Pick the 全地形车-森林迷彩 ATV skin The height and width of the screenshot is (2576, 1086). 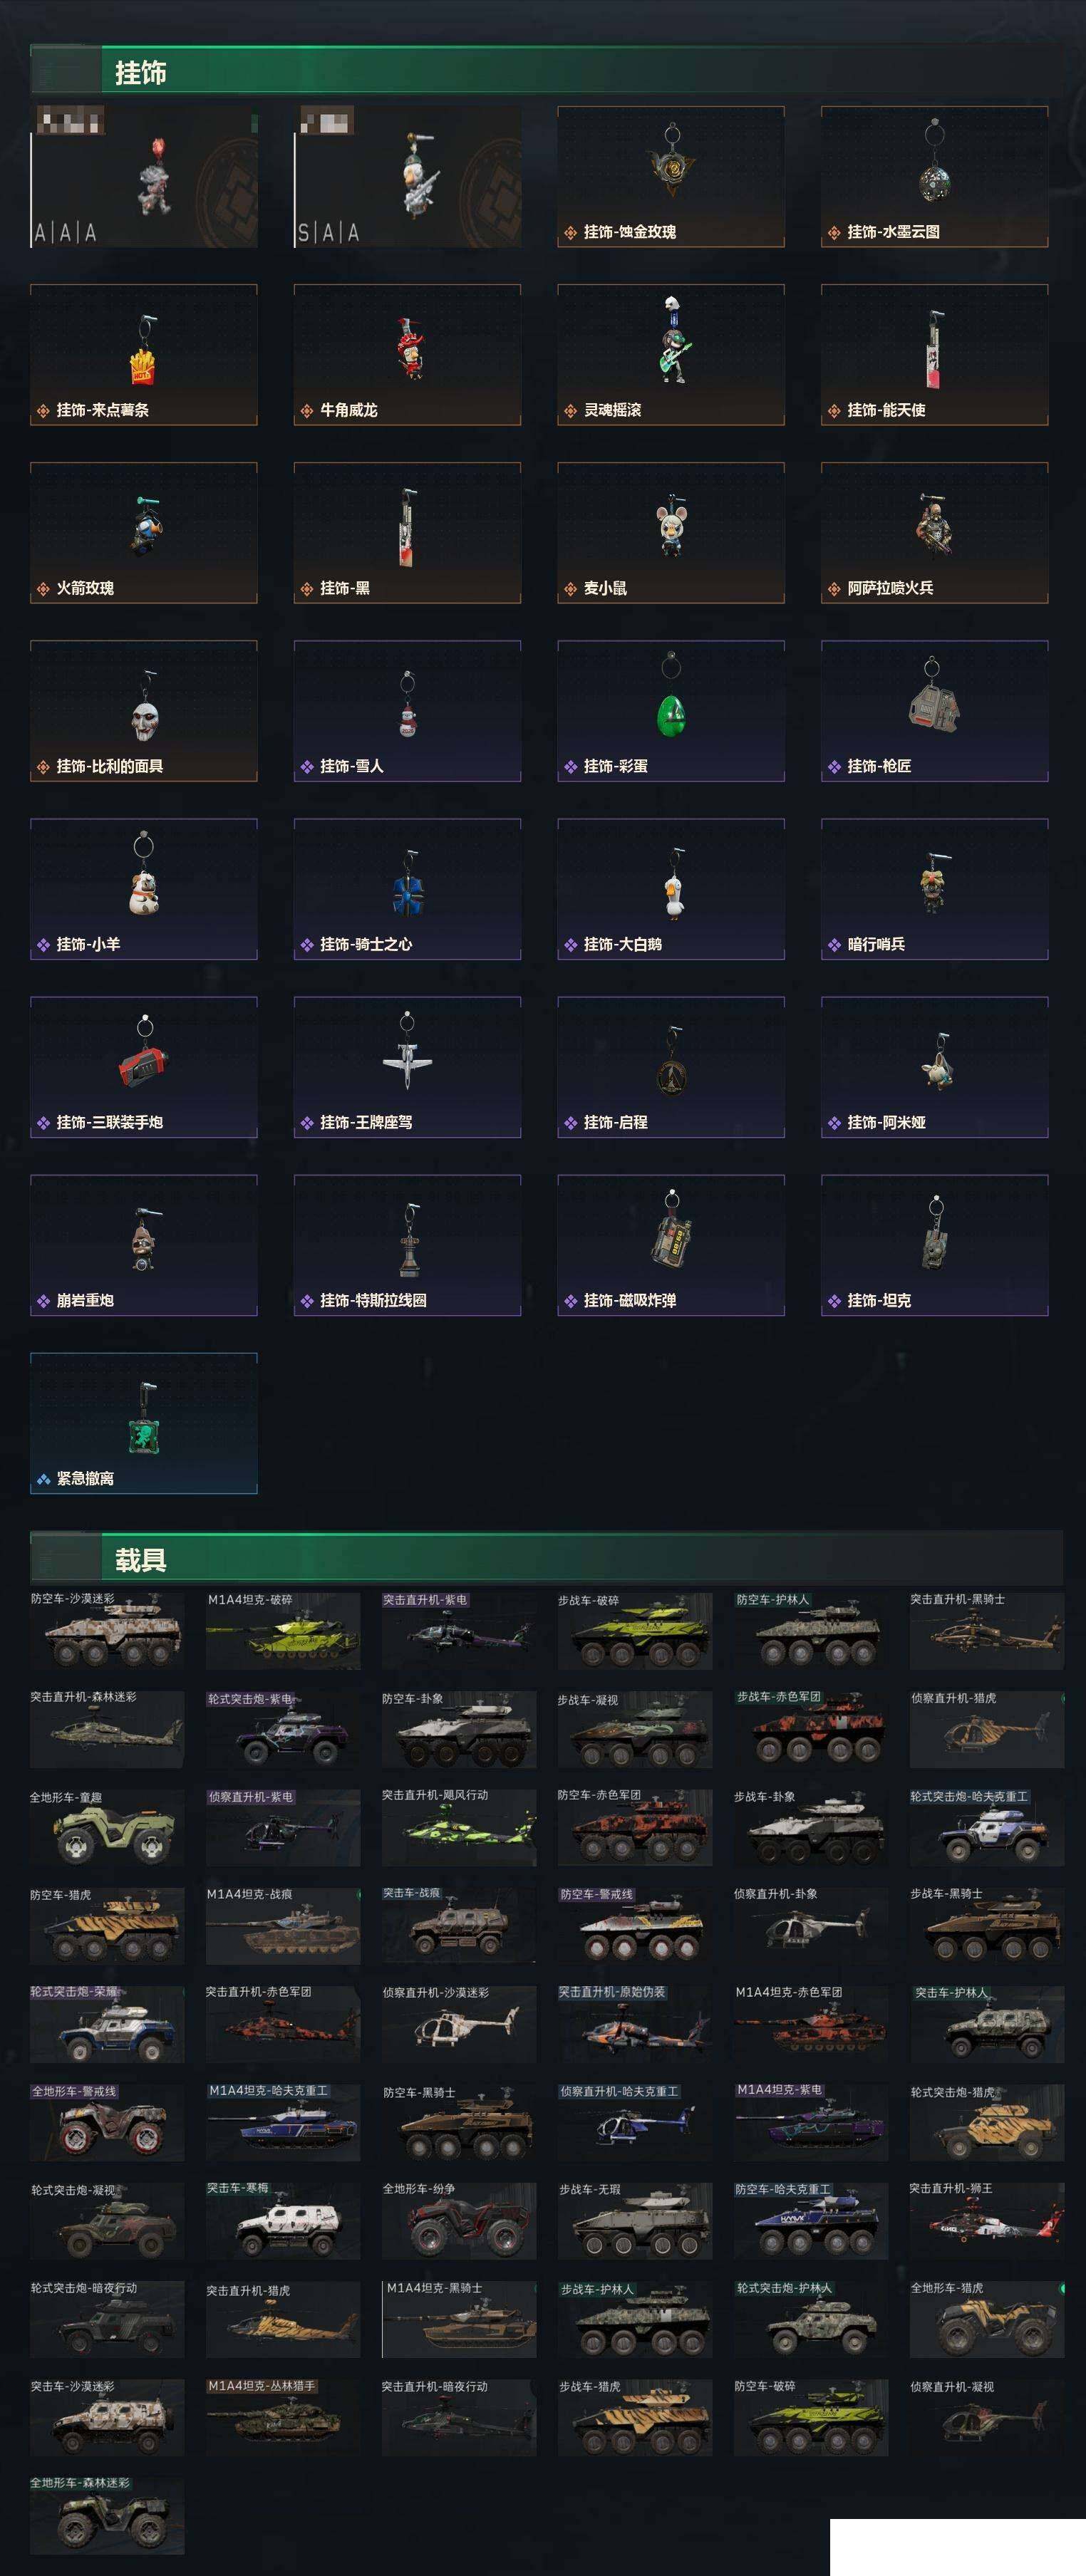coord(107,2515)
